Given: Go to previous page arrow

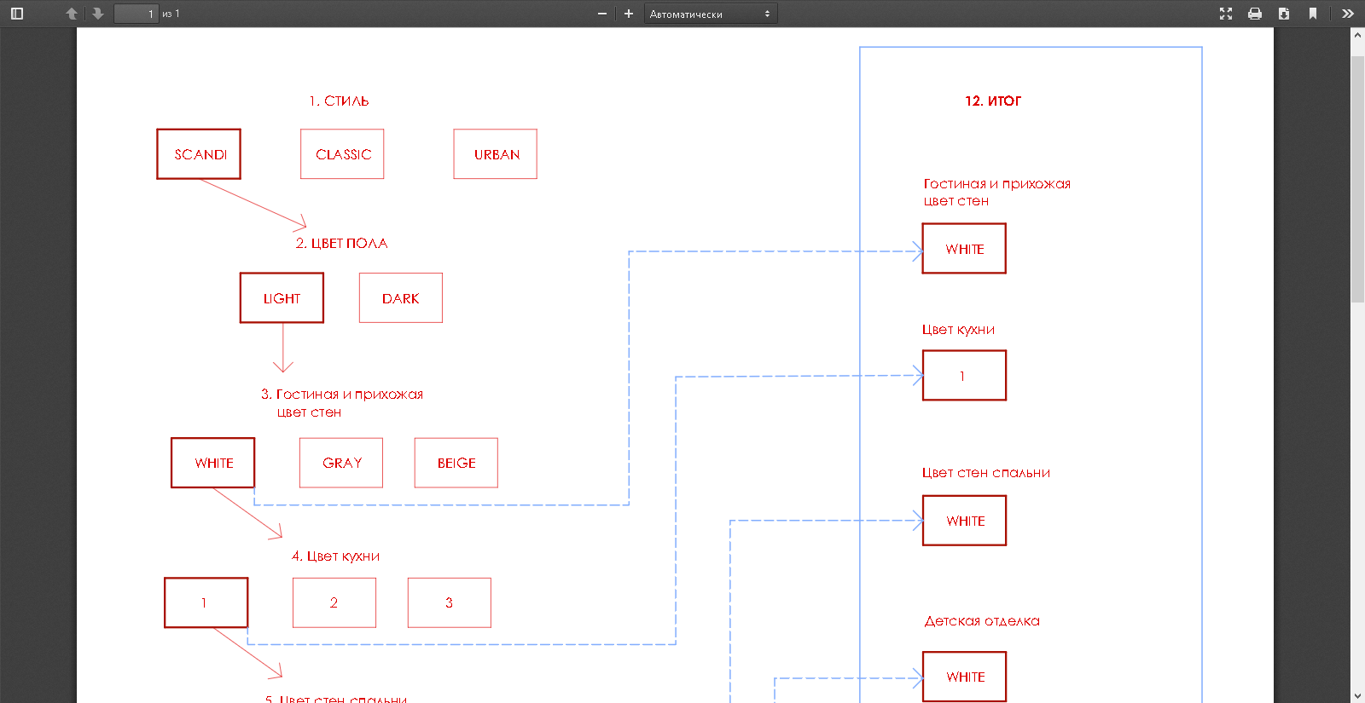Looking at the screenshot, I should point(72,14).
